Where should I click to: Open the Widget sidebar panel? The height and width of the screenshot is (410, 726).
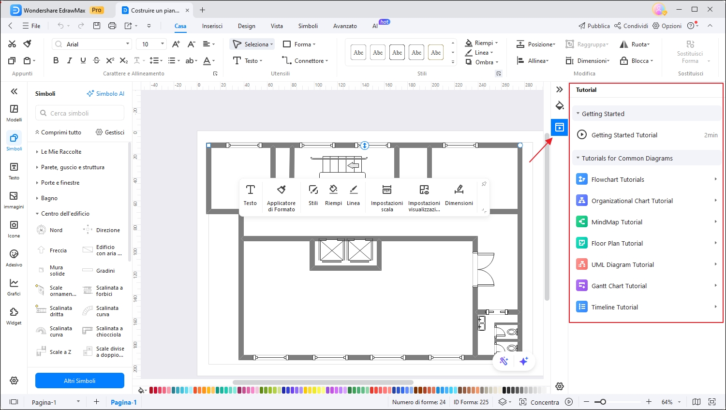[x=14, y=316]
